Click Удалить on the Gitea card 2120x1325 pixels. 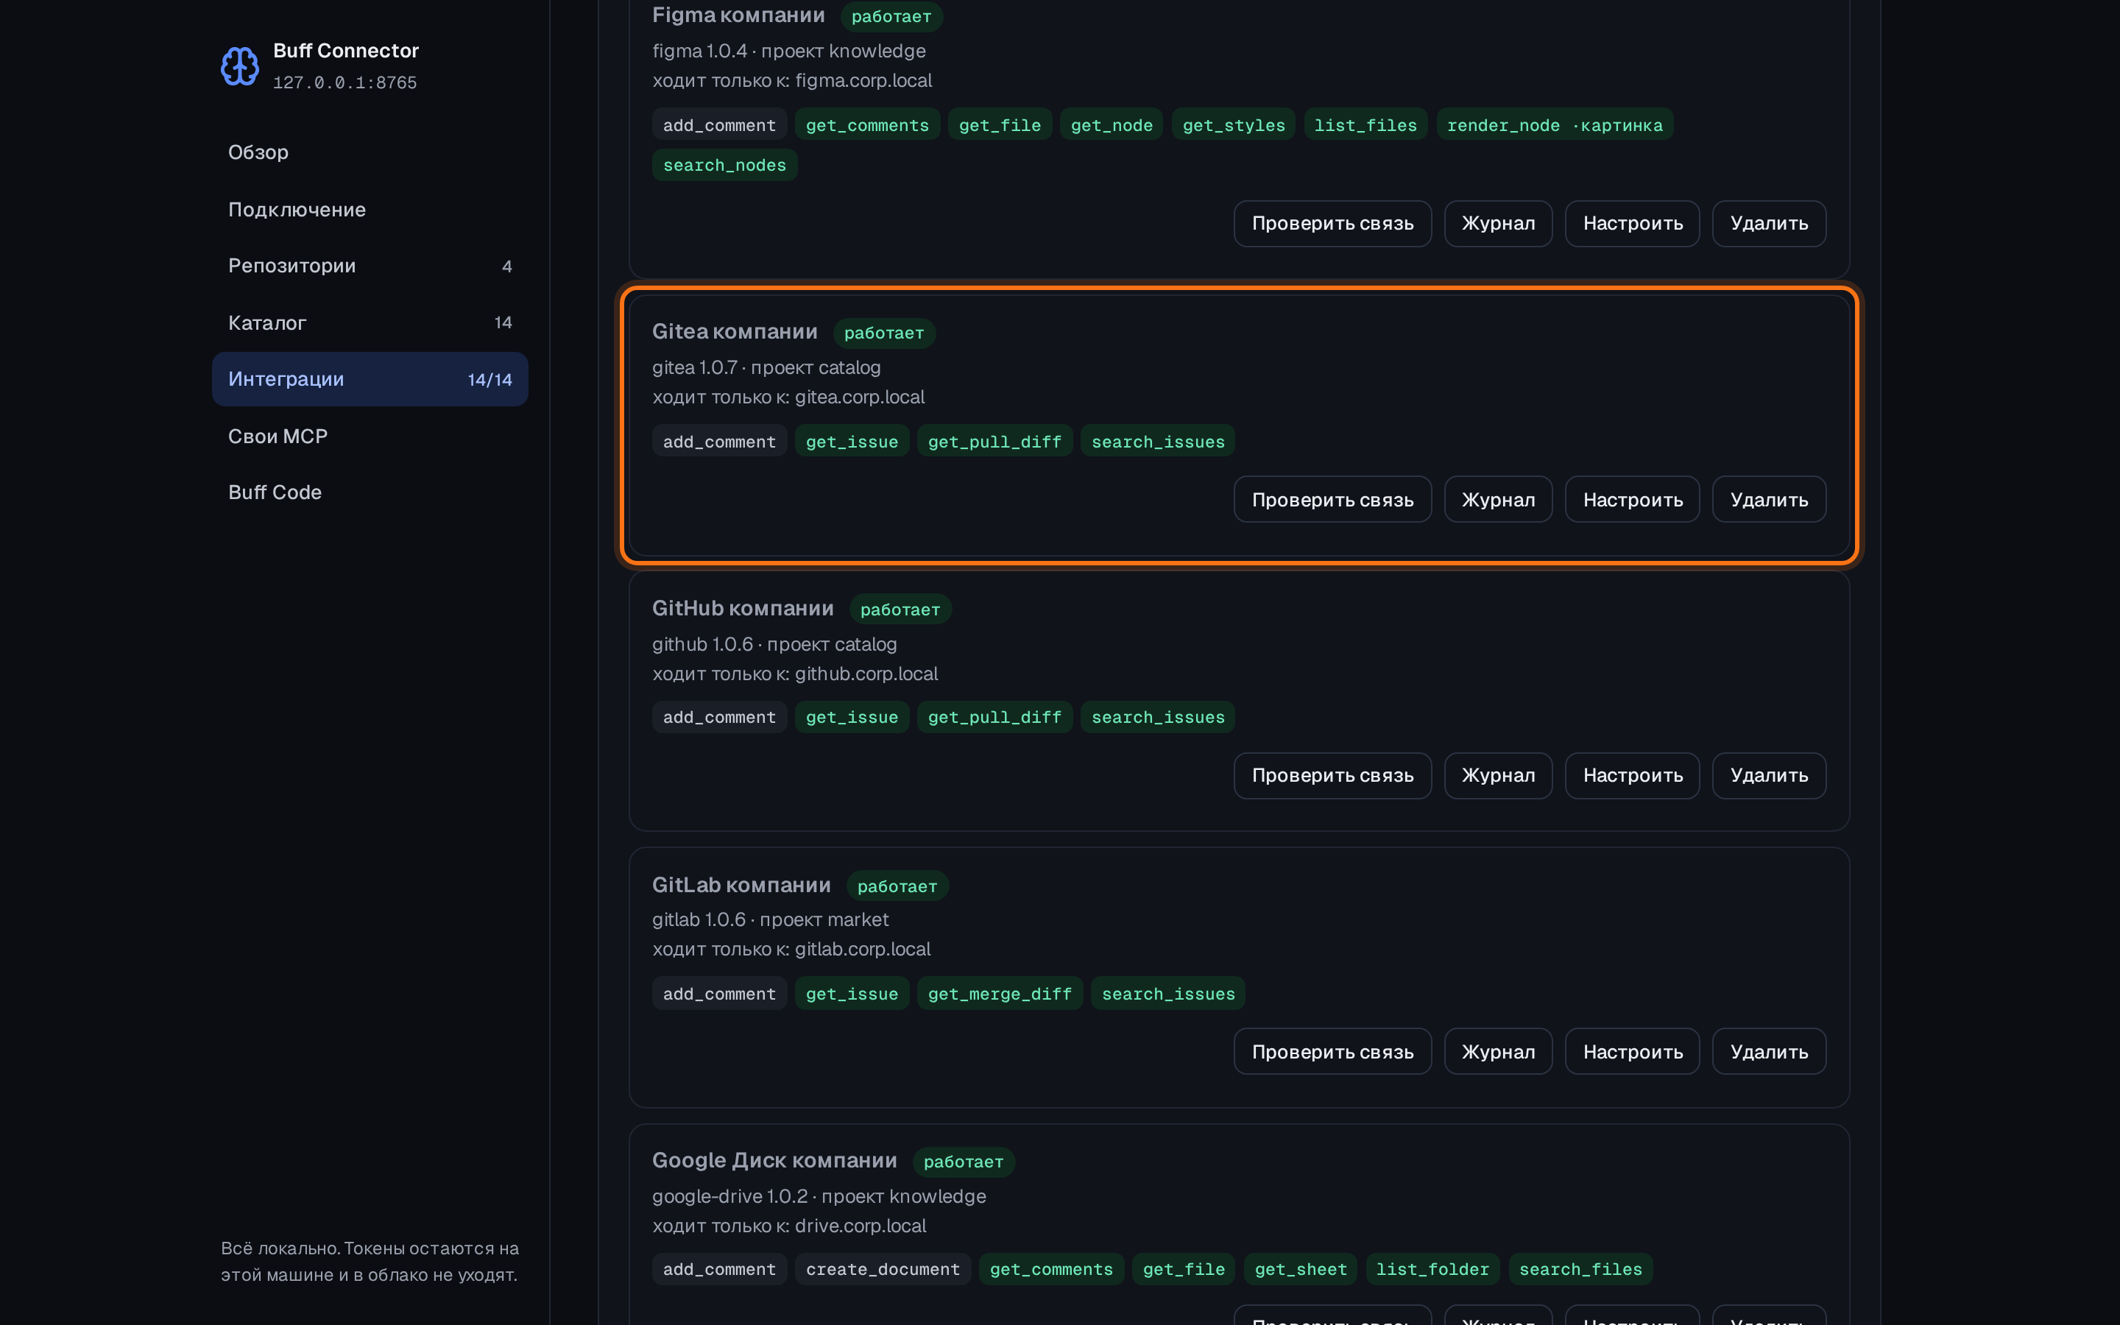click(x=1769, y=500)
